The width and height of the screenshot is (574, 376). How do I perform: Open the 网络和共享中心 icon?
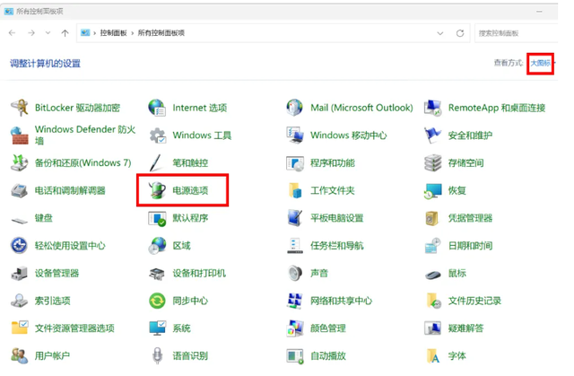coord(295,301)
